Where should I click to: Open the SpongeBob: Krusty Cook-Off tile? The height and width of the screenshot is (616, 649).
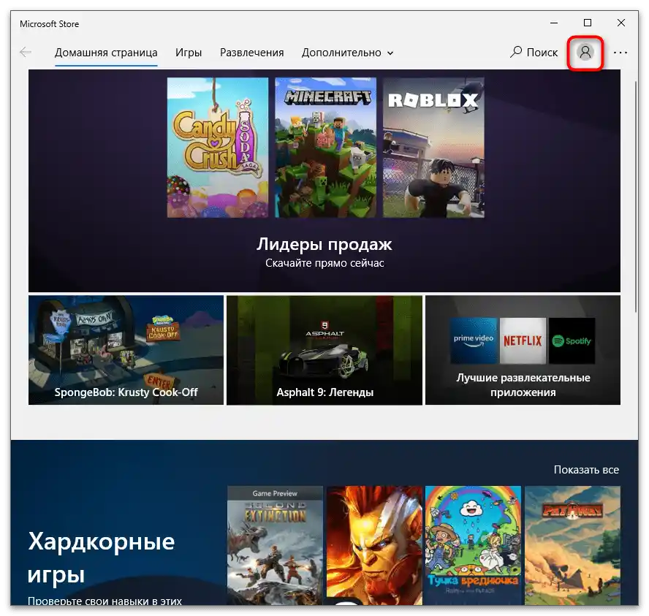(x=126, y=350)
